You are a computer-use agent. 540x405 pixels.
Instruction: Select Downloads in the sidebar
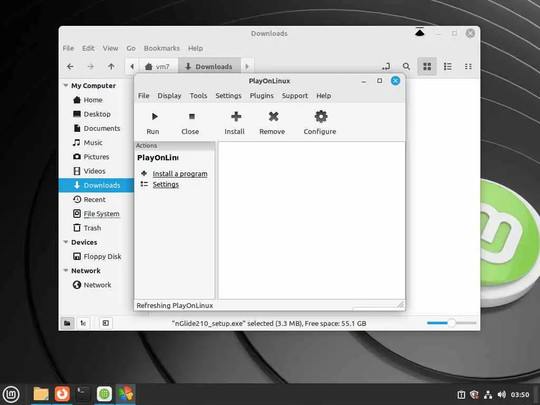coord(96,185)
